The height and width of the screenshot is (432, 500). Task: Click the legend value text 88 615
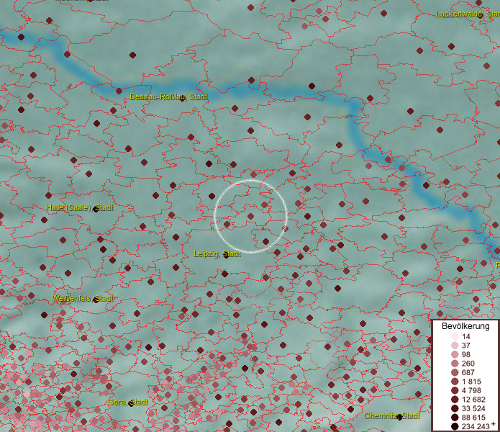[x=473, y=418]
